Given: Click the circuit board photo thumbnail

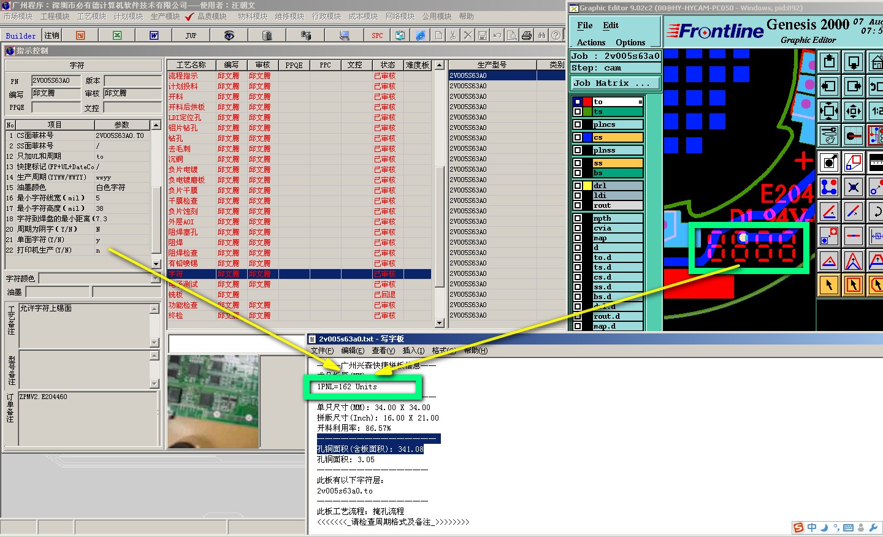Looking at the screenshot, I should point(213,402).
